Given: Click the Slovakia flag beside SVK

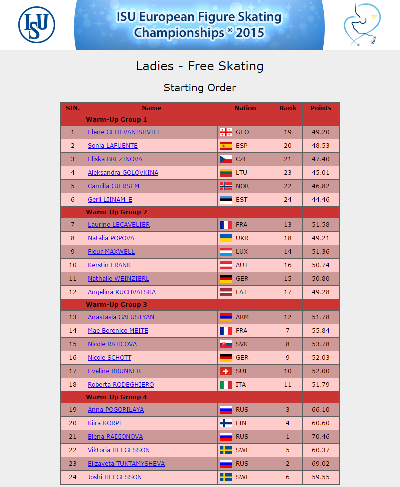Looking at the screenshot, I should click(x=226, y=344).
